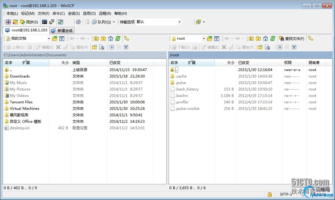Click the Open in PuTTY icon
This screenshot has height=200, width=335.
pos(52,22)
